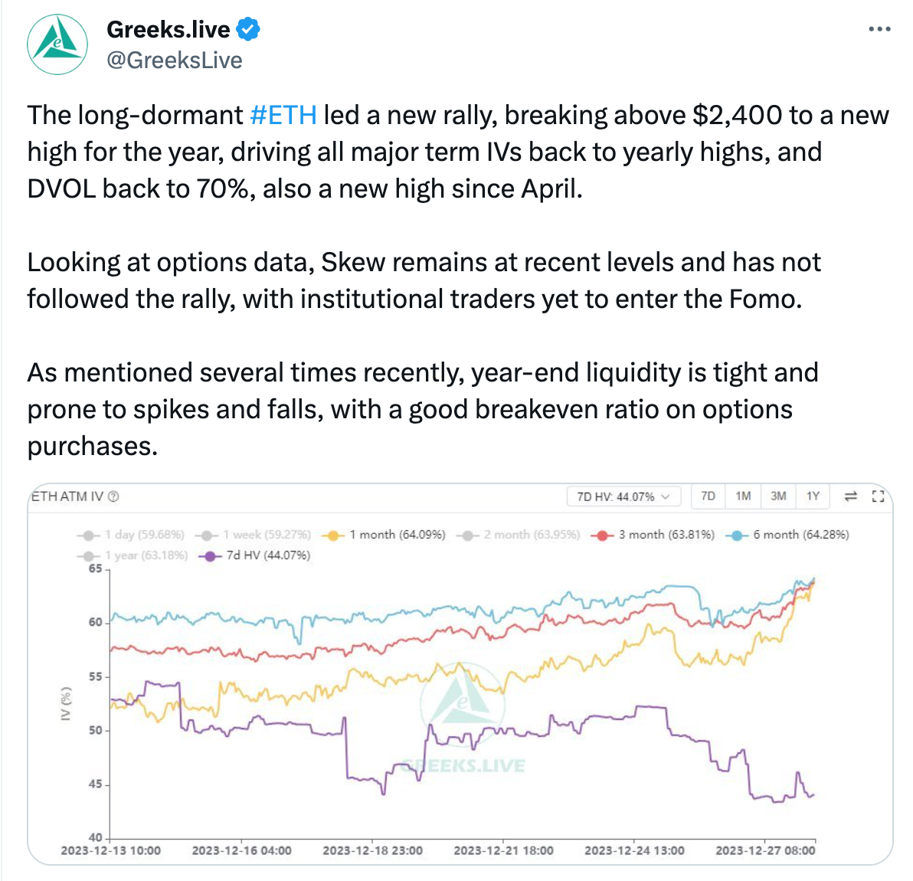
Task: Select the 1M time range tab
Action: tap(743, 496)
